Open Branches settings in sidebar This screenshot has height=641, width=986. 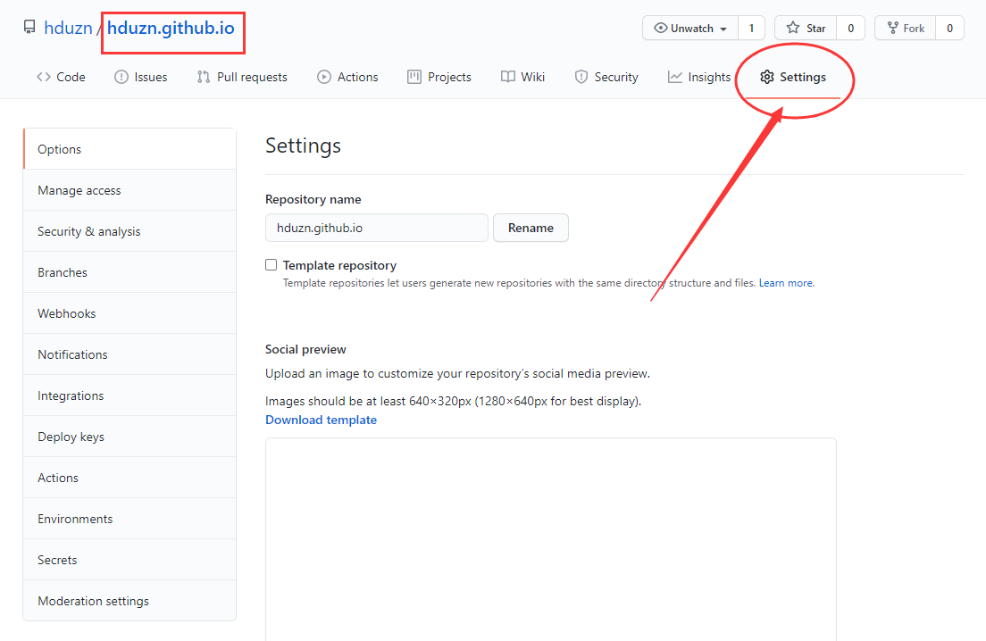pos(63,272)
